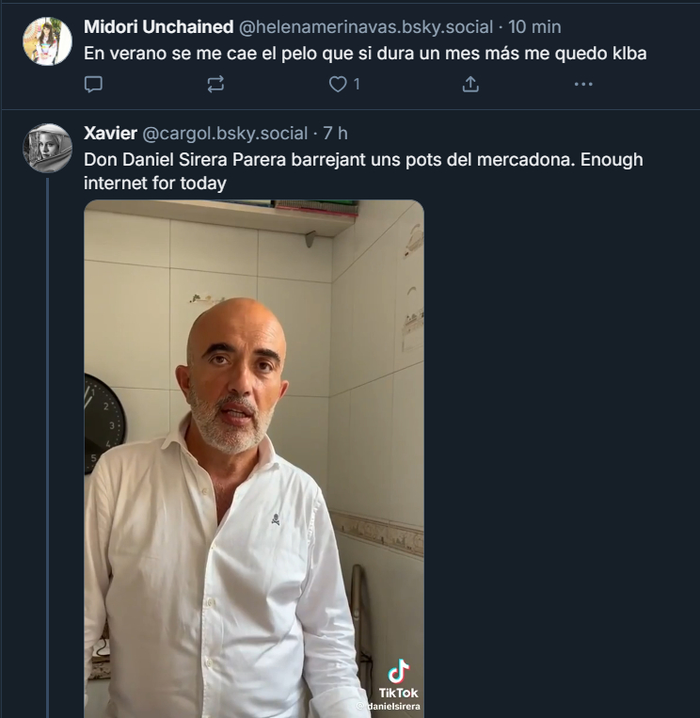Open Xavier's post via the 7 h timestamp
This screenshot has height=718, width=700.
[335, 134]
